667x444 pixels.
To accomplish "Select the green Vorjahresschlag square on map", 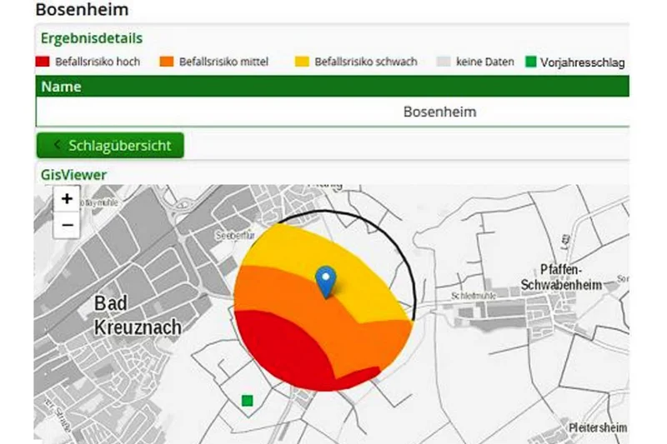I will click(x=247, y=401).
